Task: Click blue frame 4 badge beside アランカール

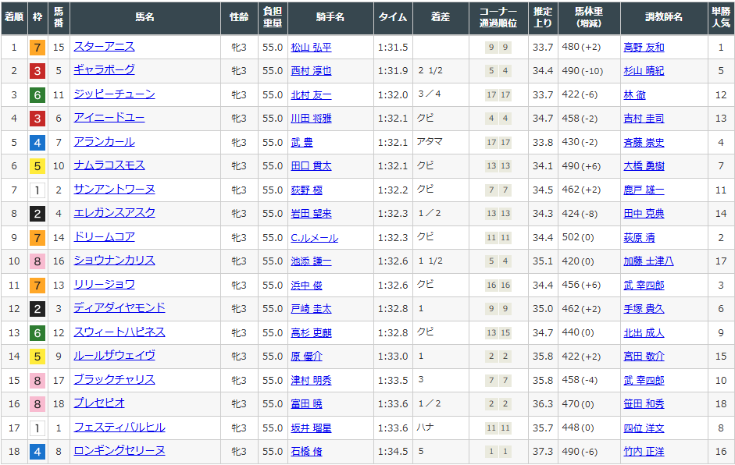Action: (37, 143)
